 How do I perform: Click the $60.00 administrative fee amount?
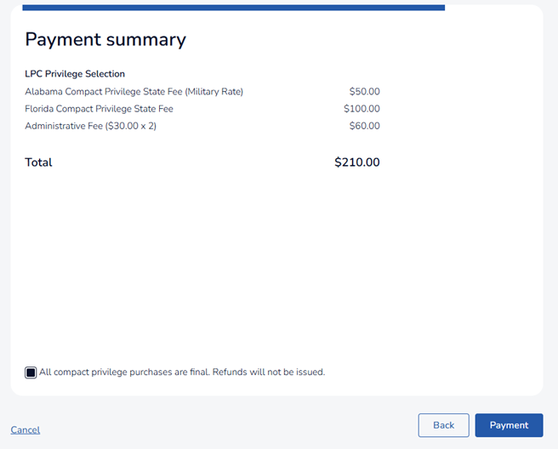click(x=364, y=126)
